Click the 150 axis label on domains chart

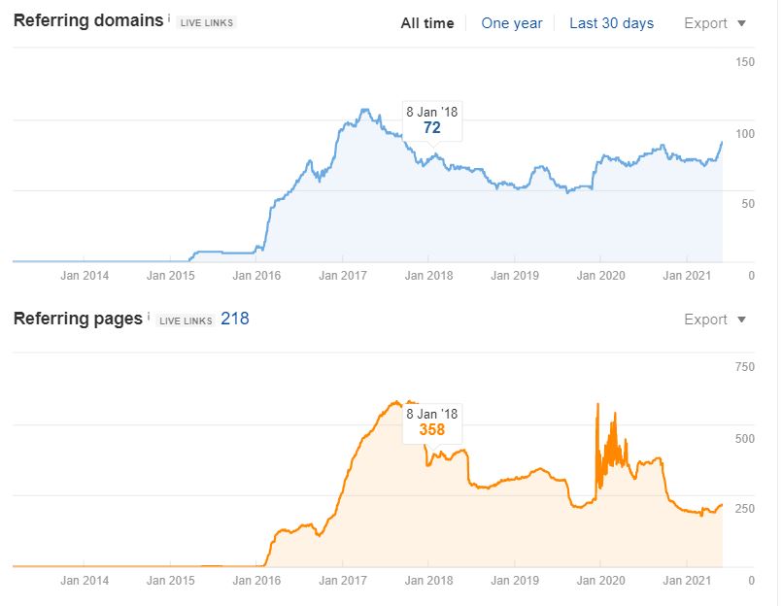tap(745, 62)
